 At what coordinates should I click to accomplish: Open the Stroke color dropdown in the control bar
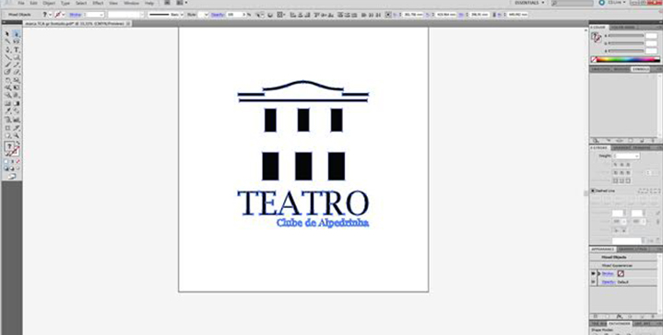click(x=64, y=14)
